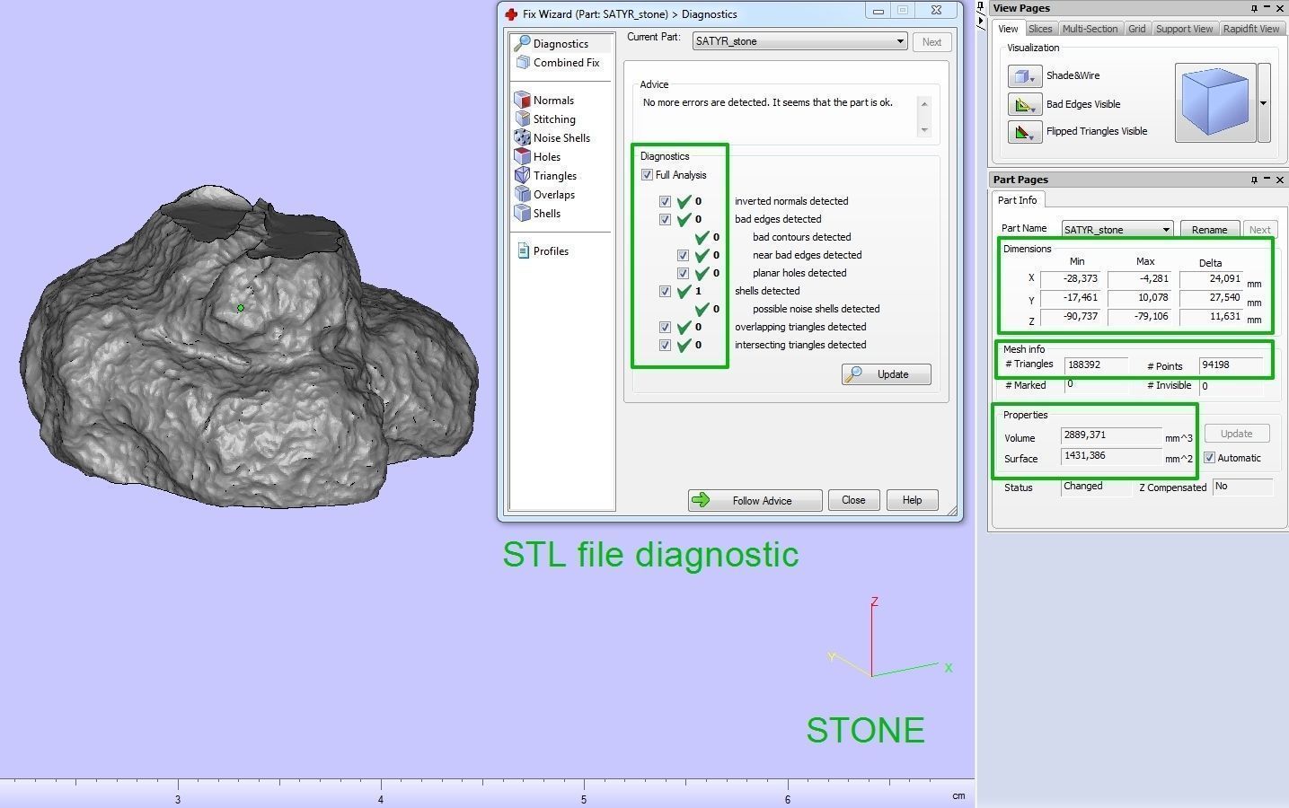Toggle near bad edges detected checkbox
The width and height of the screenshot is (1289, 808).
pyautogui.click(x=683, y=255)
